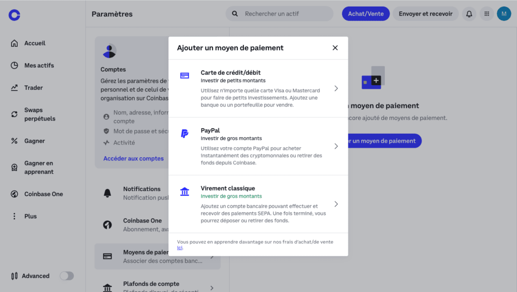Viewport: 517px width, 292px height.
Task: Open the 'ici' fees link
Action: [x=180, y=247]
